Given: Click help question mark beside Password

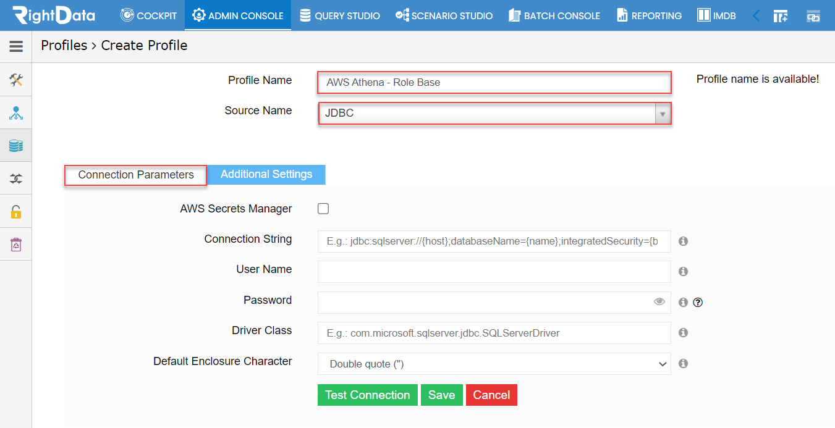Looking at the screenshot, I should point(698,303).
